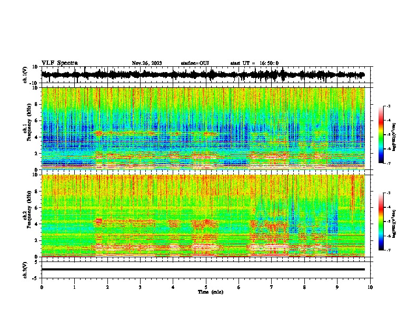Click the "ch.1(V)" axis label
Screen dimensions: 417x322
25,75
